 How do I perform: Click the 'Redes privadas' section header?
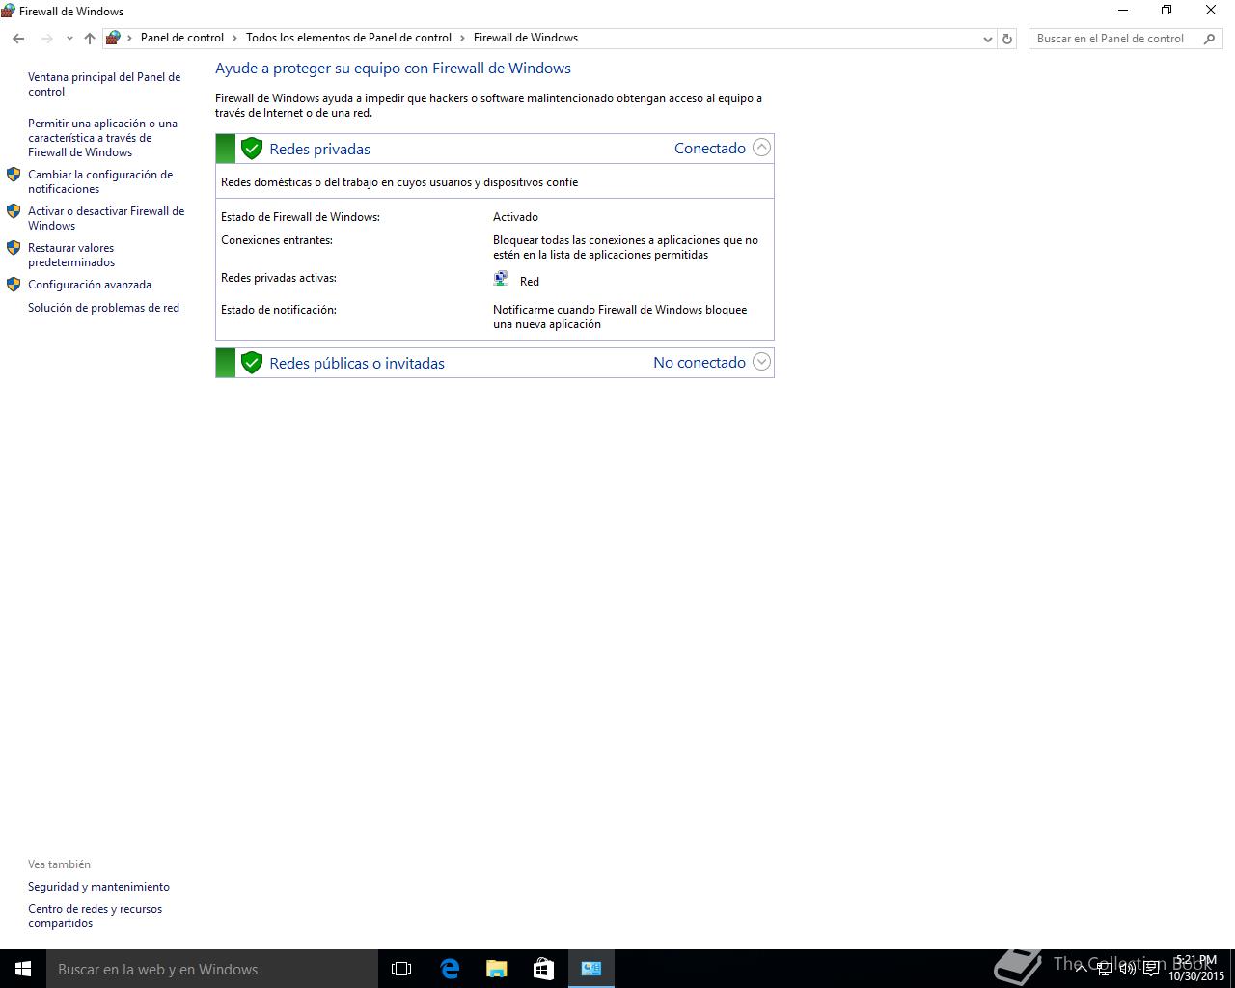click(x=495, y=149)
